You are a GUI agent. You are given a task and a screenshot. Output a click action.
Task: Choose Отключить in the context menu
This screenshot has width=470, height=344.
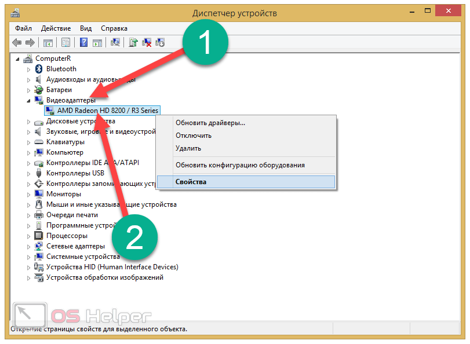pos(194,136)
